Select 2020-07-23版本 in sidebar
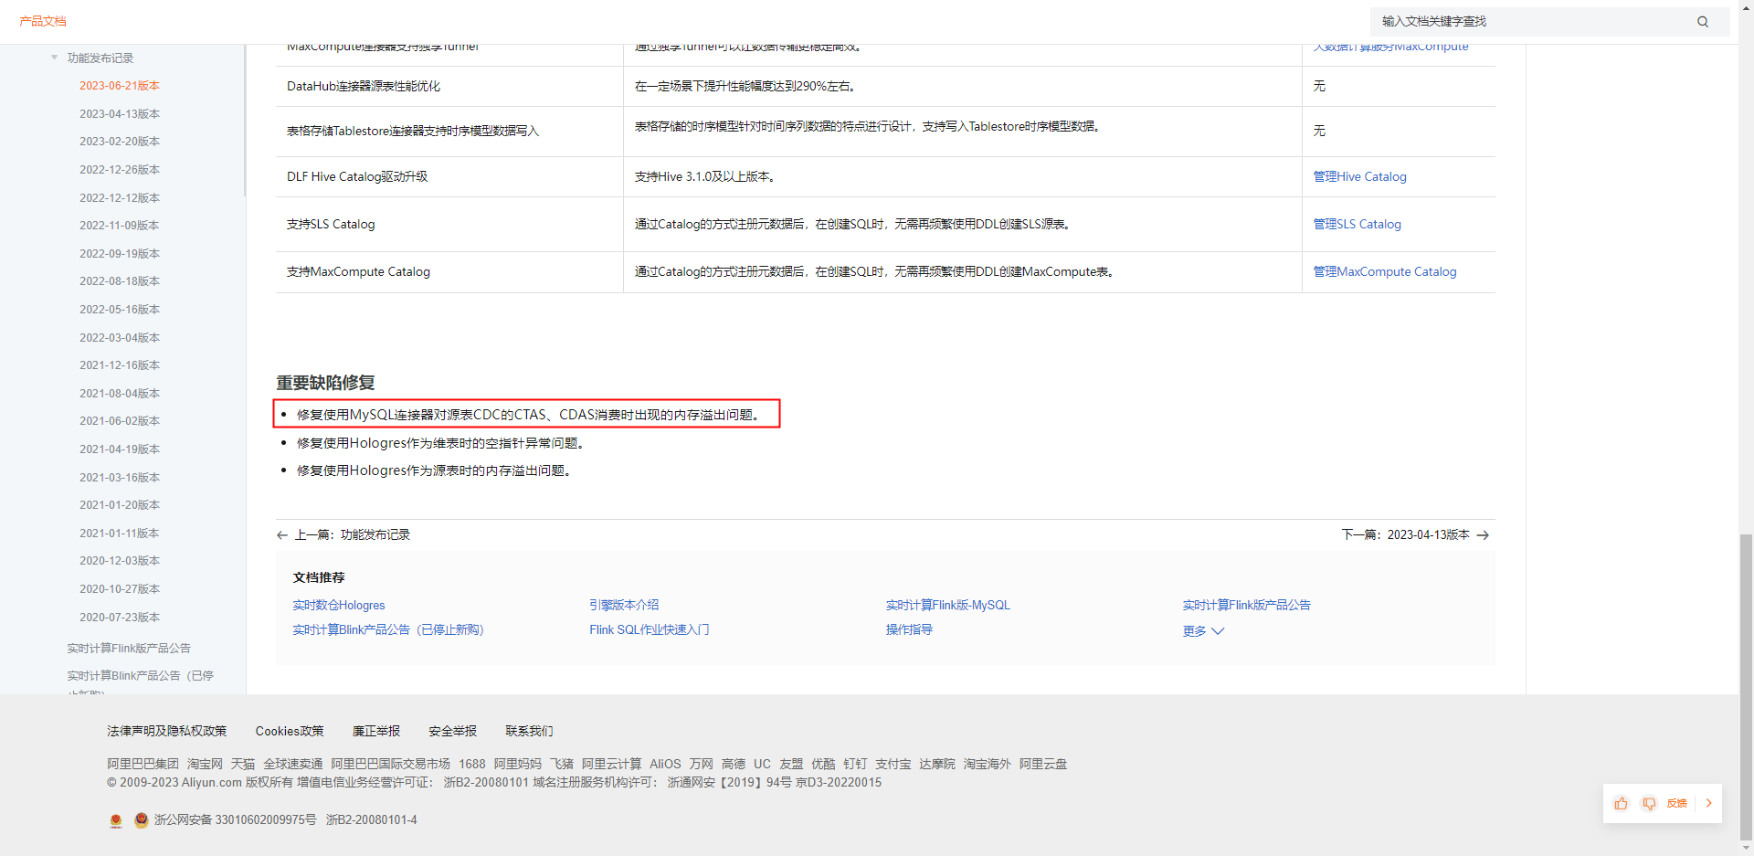This screenshot has width=1754, height=856. 120,618
